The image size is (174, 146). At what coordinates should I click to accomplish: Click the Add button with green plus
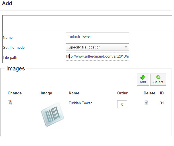point(143,79)
